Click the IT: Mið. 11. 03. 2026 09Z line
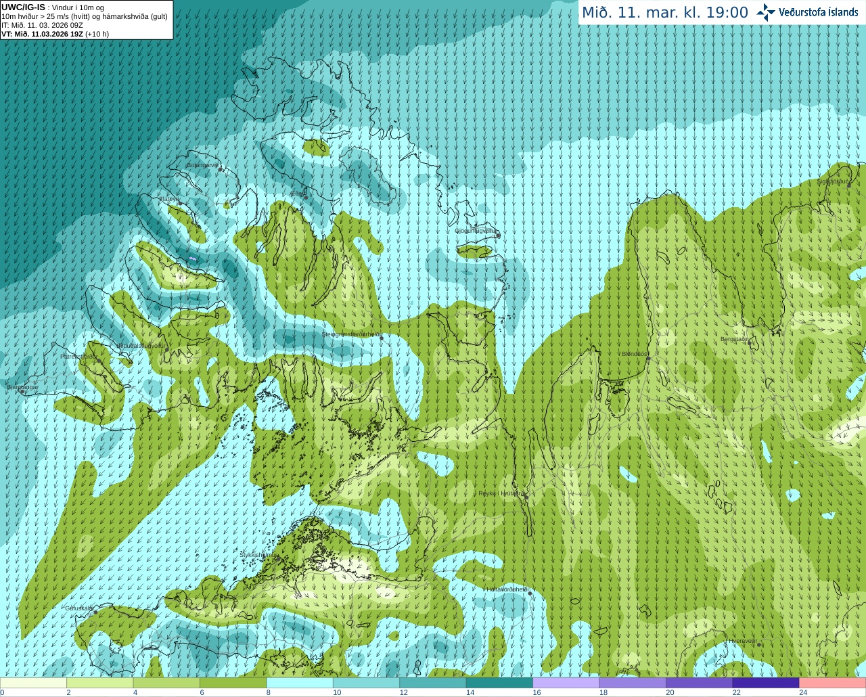The image size is (866, 697). pyautogui.click(x=42, y=25)
